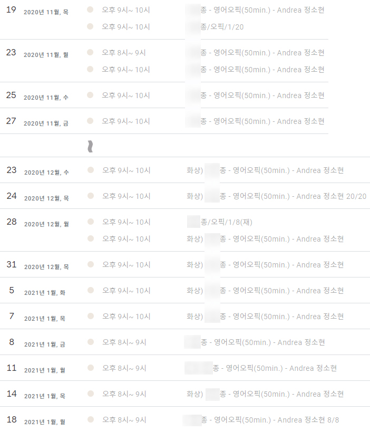Click the dot beside the 종/오픽/1/20 event
The height and width of the screenshot is (431, 370).
[90, 27]
